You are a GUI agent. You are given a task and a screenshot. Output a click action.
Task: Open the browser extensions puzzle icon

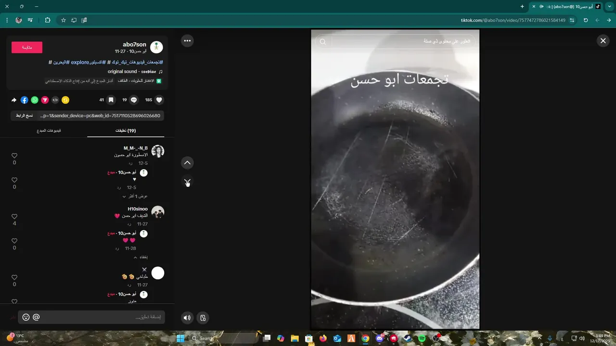coord(47,20)
